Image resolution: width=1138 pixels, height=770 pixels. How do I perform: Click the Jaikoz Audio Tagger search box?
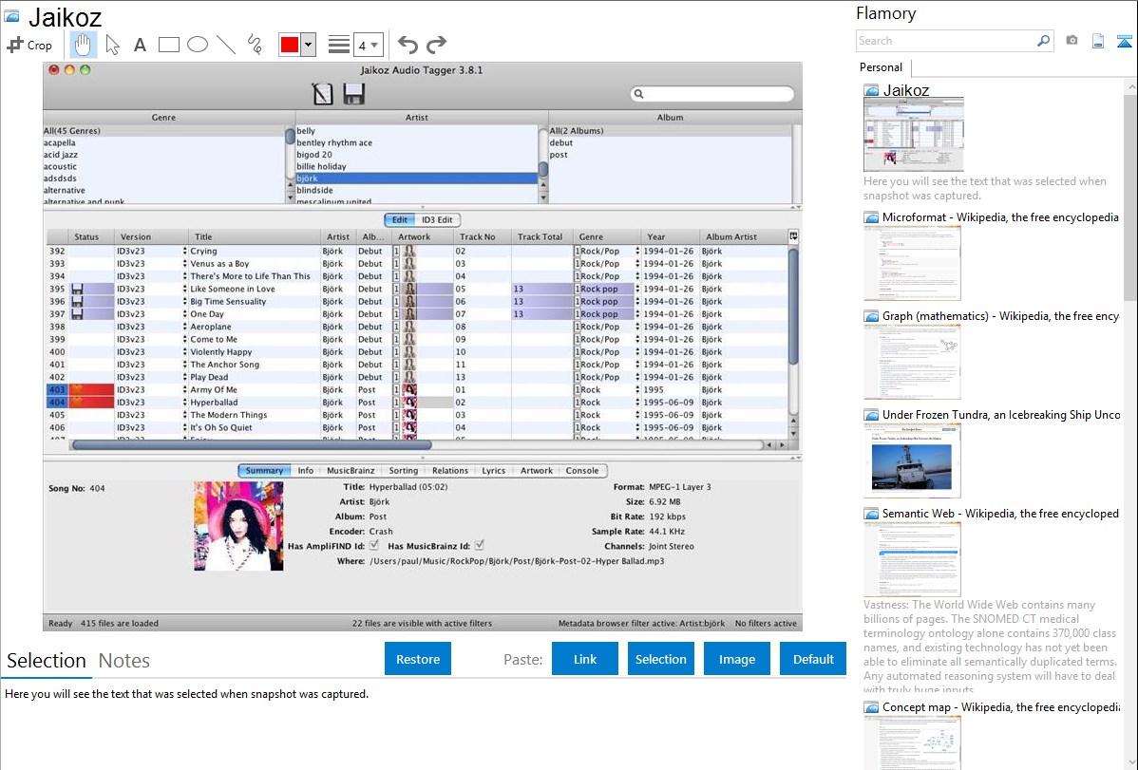712,94
